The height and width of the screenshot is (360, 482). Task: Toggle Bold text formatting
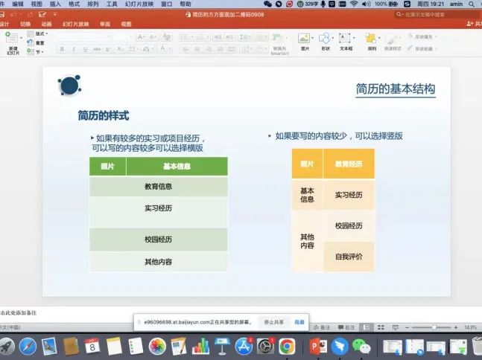pyautogui.click(x=62, y=49)
